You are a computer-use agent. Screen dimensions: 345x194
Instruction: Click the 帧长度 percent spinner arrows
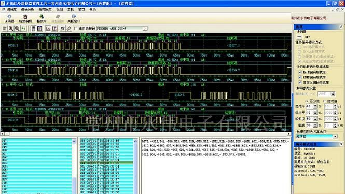(x=315, y=119)
